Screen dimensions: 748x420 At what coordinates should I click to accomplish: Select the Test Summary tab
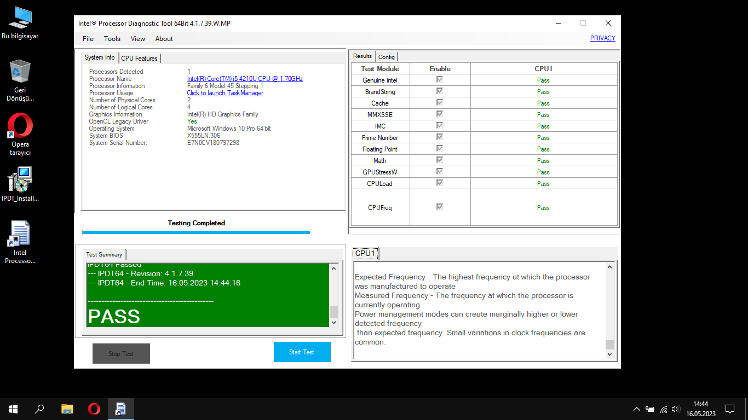(x=104, y=254)
